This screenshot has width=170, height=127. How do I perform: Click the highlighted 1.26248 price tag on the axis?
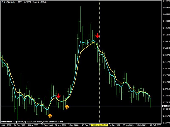[166, 106]
